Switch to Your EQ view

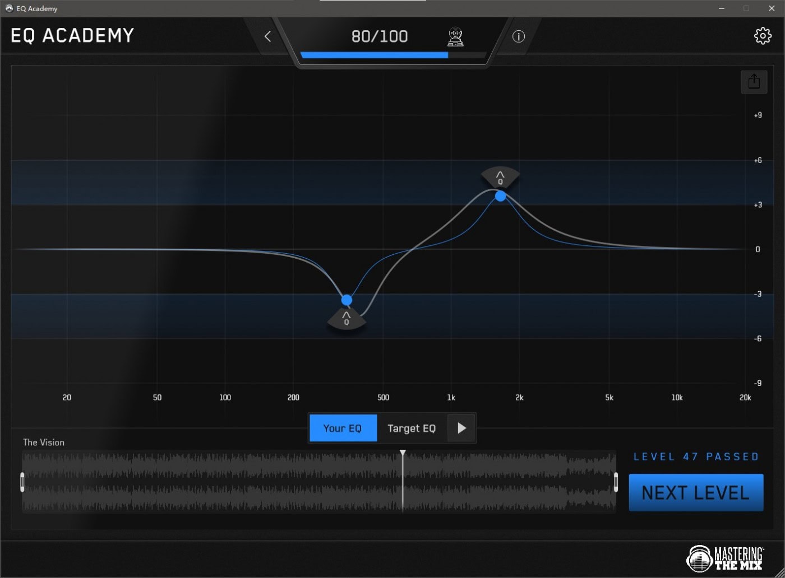(343, 428)
